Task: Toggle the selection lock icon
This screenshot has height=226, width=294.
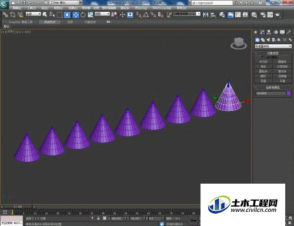Action: [x=98, y=218]
